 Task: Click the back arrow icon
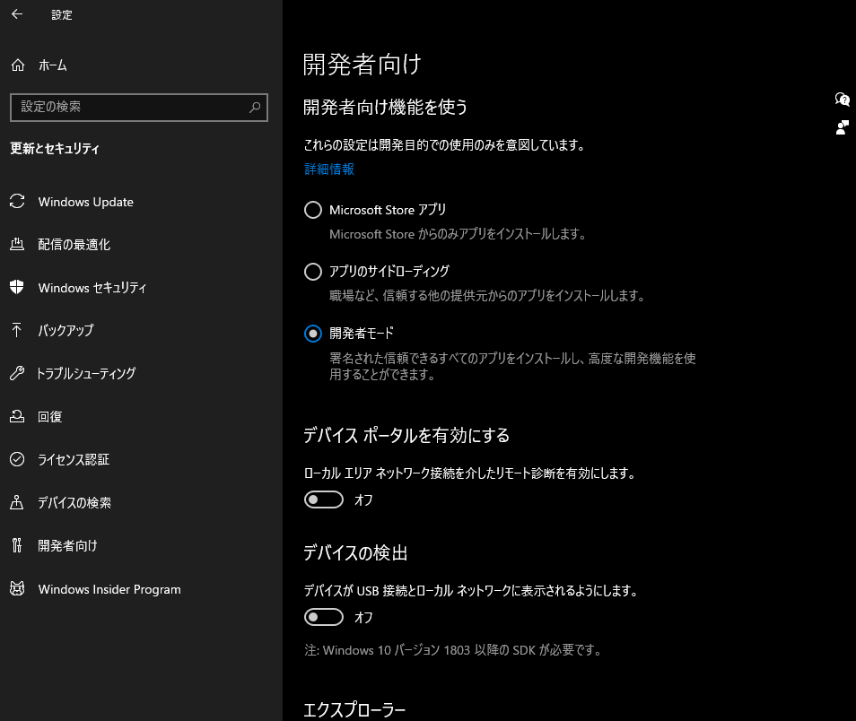pyautogui.click(x=17, y=14)
